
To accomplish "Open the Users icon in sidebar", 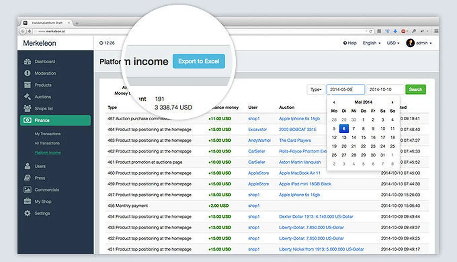I will click(x=27, y=166).
